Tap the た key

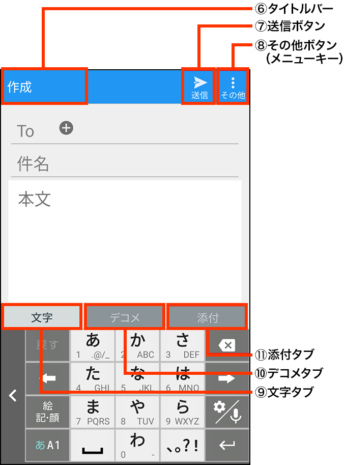(93, 378)
